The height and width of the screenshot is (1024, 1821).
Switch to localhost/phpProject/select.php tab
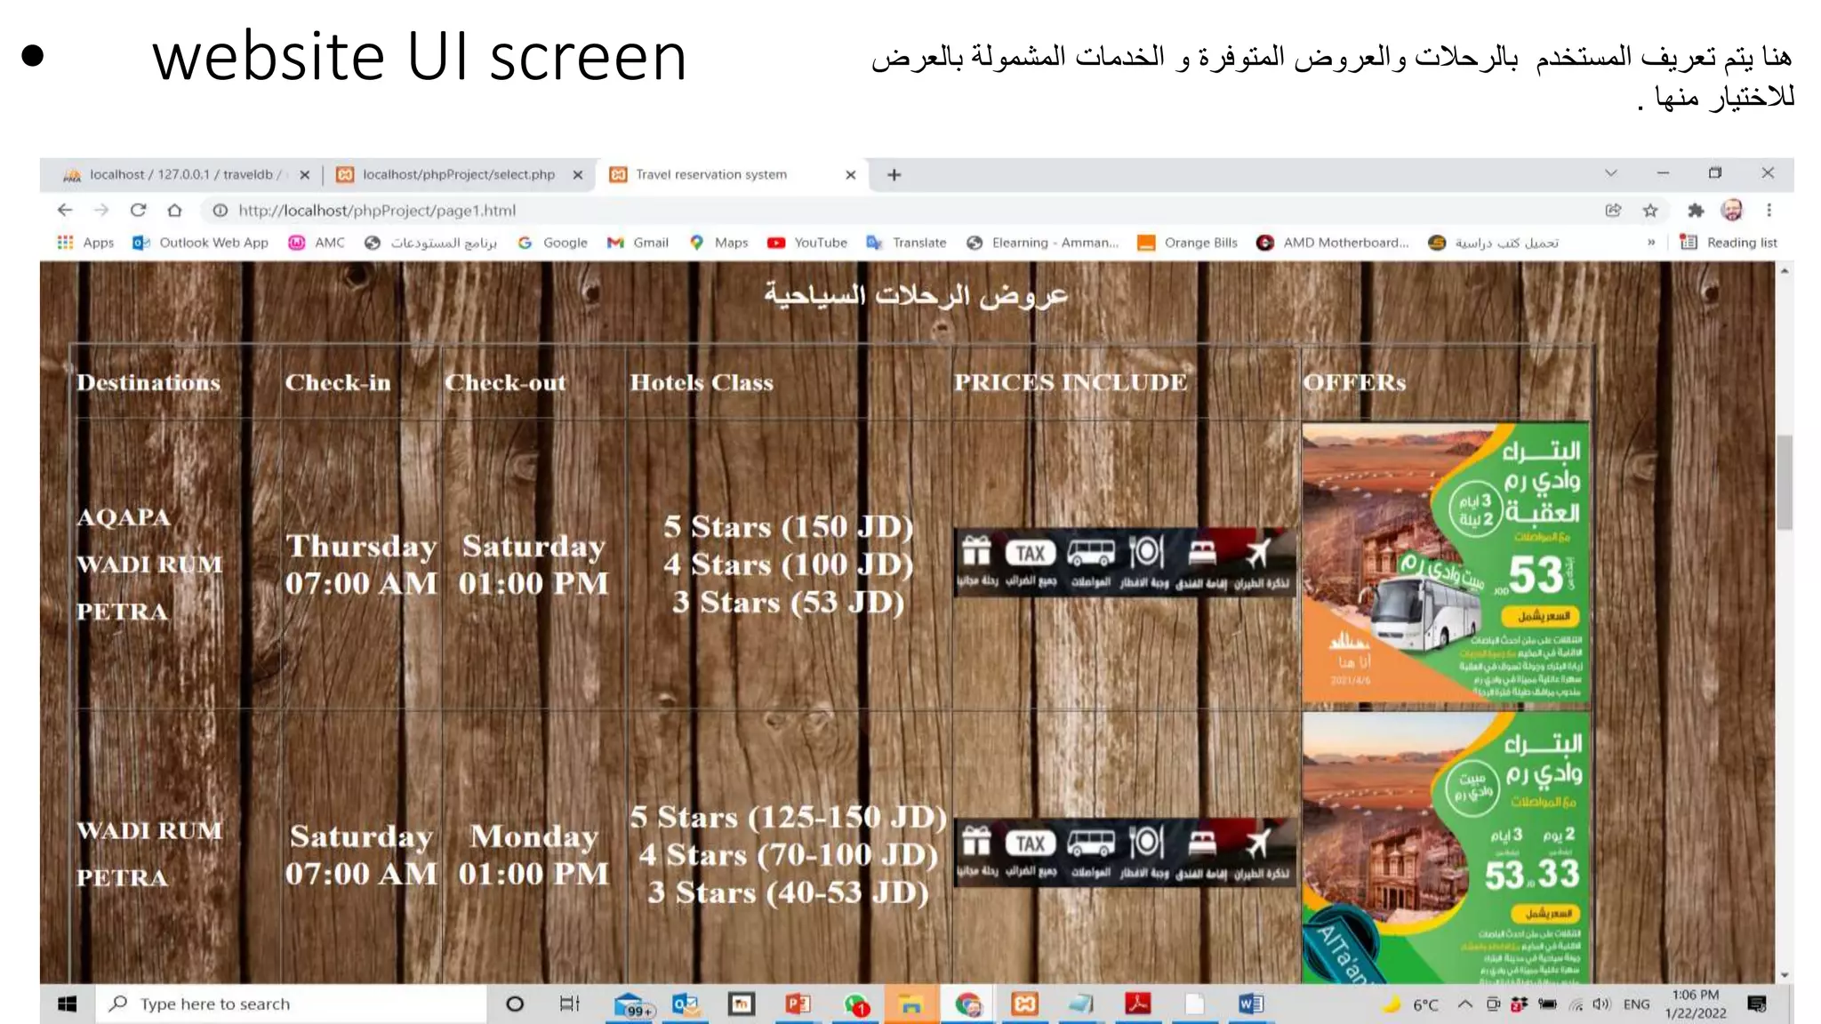pyautogui.click(x=457, y=175)
